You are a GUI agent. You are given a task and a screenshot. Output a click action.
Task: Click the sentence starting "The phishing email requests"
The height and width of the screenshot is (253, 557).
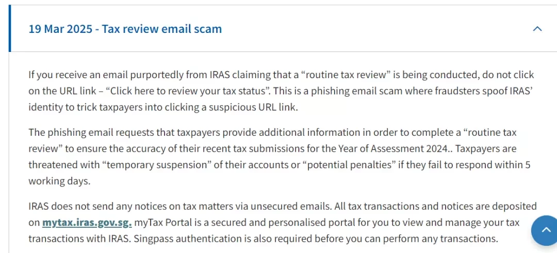point(272,140)
